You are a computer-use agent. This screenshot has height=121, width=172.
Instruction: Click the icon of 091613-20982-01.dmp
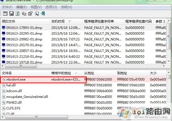point(4,39)
